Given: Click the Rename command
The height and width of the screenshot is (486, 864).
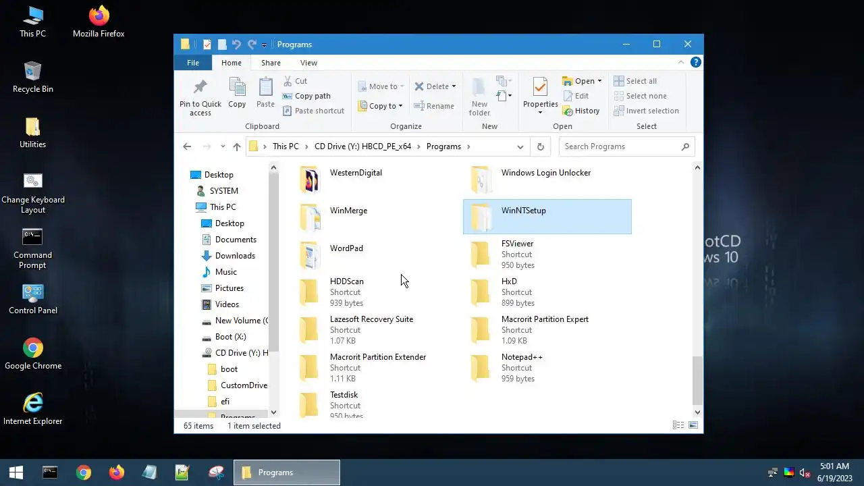Looking at the screenshot, I should tap(433, 106).
